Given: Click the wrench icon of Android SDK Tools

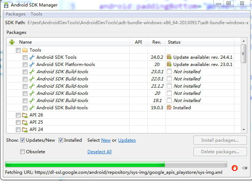Looking at the screenshot, I should (32, 57).
